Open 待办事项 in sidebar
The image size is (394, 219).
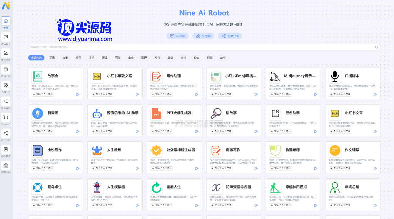tap(6, 149)
